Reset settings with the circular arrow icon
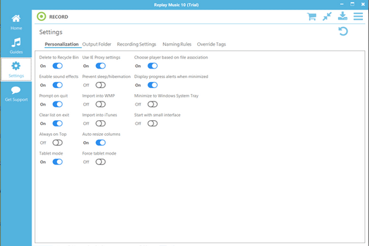This screenshot has width=369, height=246. point(343,32)
